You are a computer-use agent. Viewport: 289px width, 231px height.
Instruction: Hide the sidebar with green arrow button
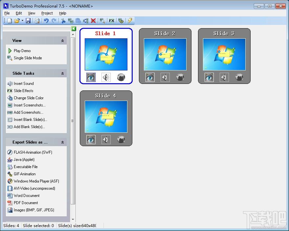[74, 29]
